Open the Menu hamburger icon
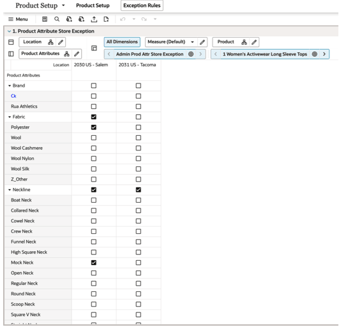This screenshot has height=327, width=339. [x=11, y=19]
